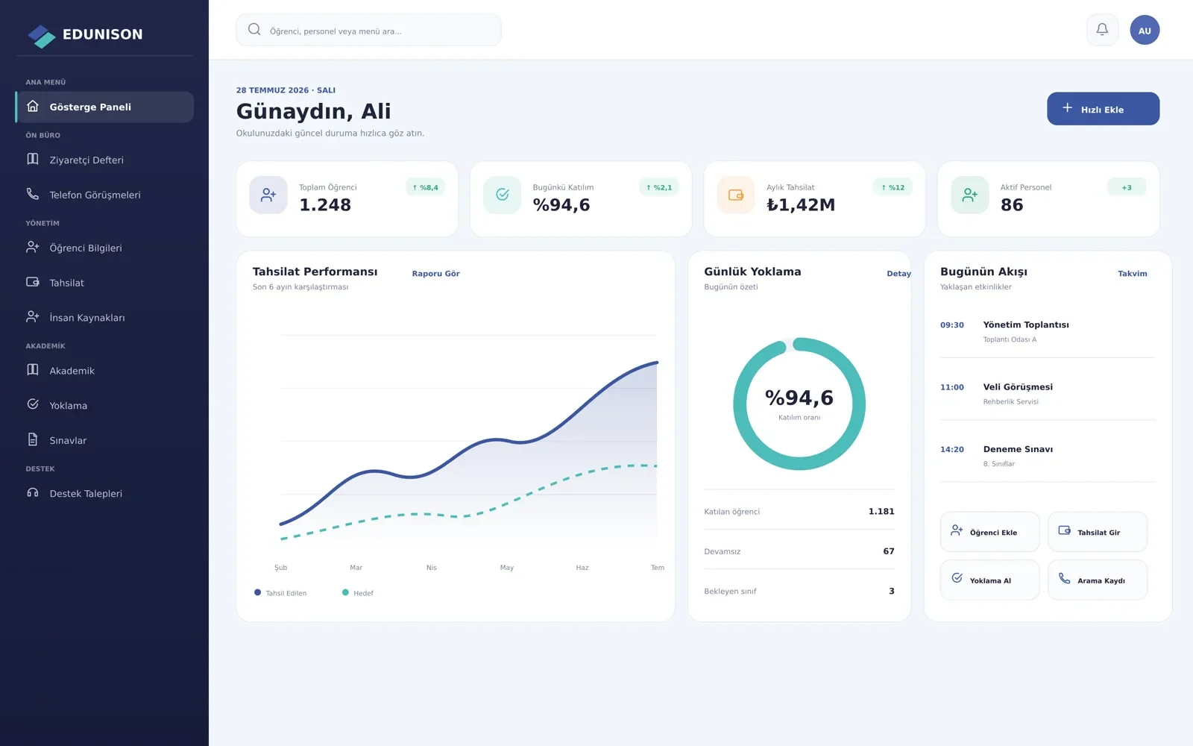The height and width of the screenshot is (746, 1193).
Task: Click the Arama Kaydı quick button
Action: click(1098, 580)
